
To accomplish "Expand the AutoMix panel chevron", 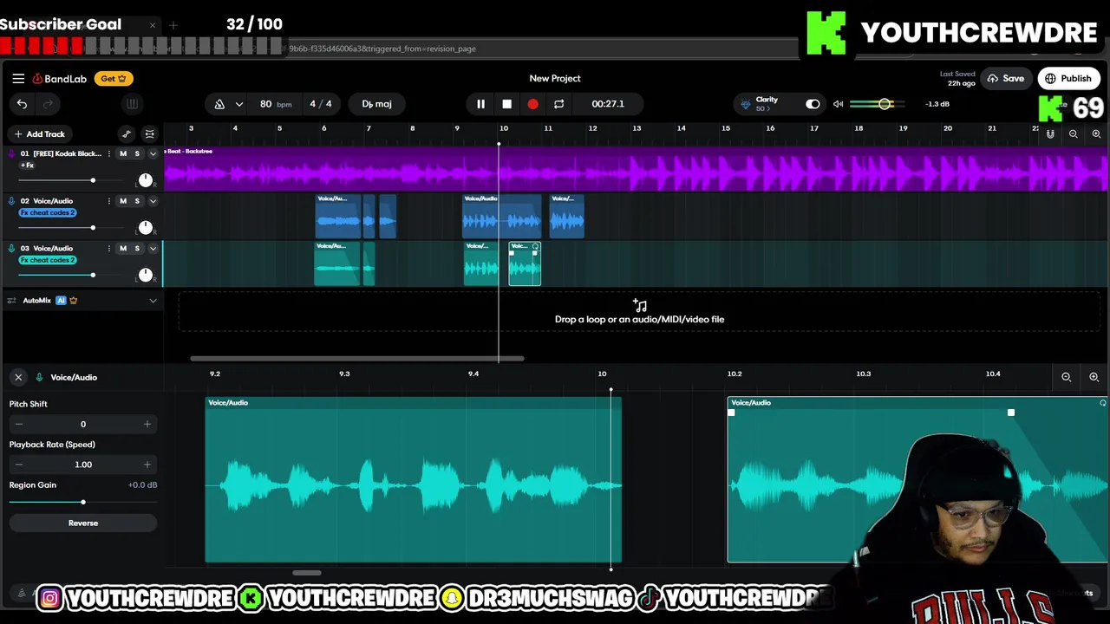I will pos(153,301).
